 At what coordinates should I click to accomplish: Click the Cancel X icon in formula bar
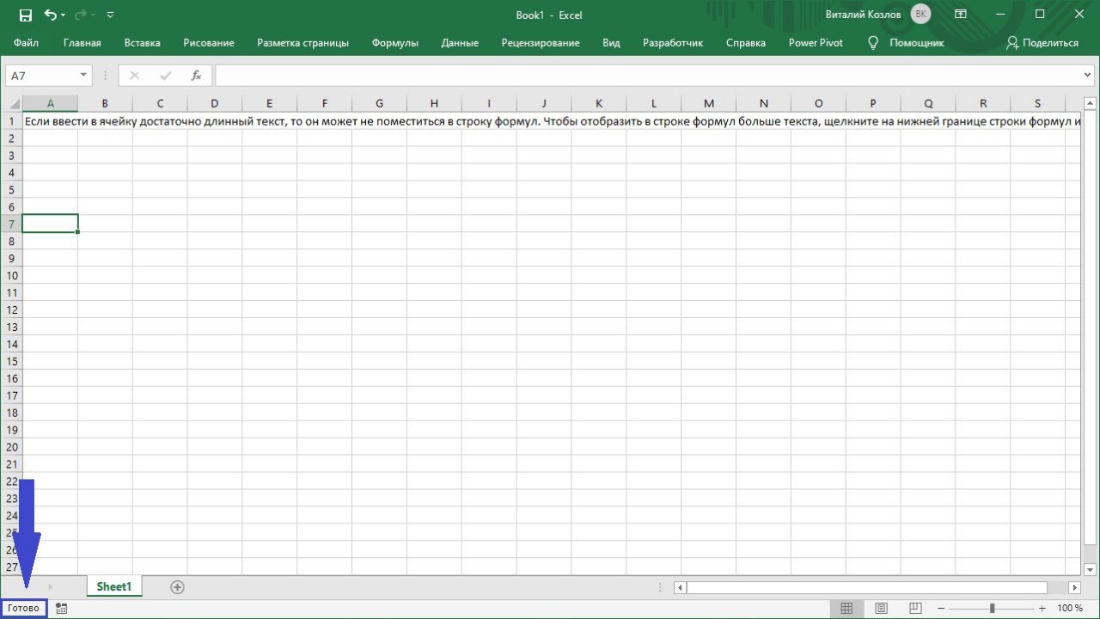[x=134, y=76]
